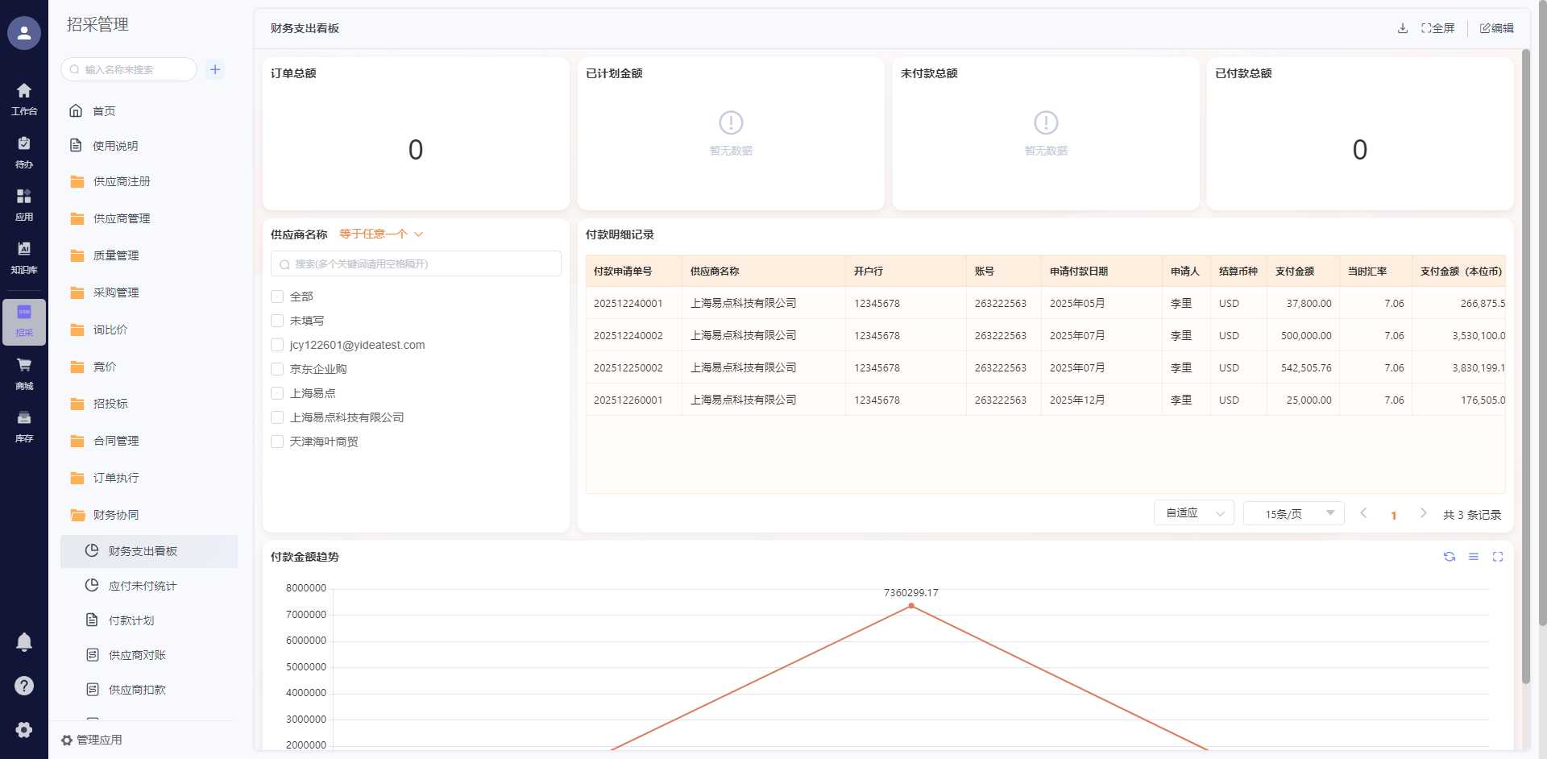Select the 天津海叶商贸 checkbox

click(277, 442)
